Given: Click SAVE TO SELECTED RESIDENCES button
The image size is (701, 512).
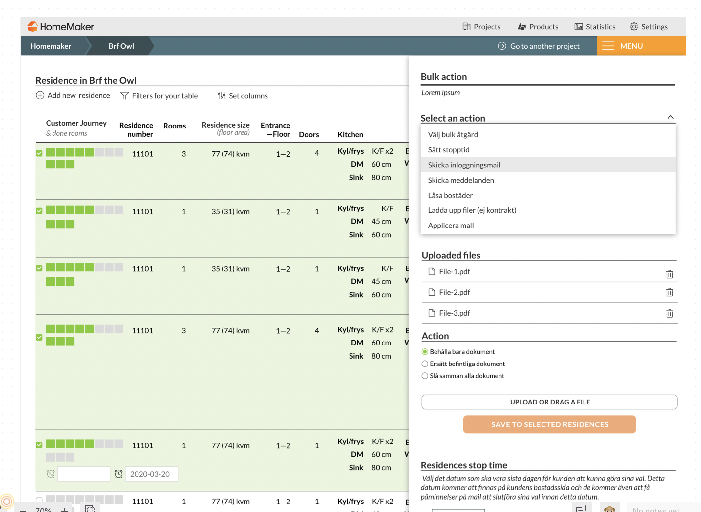Looking at the screenshot, I should click(549, 424).
